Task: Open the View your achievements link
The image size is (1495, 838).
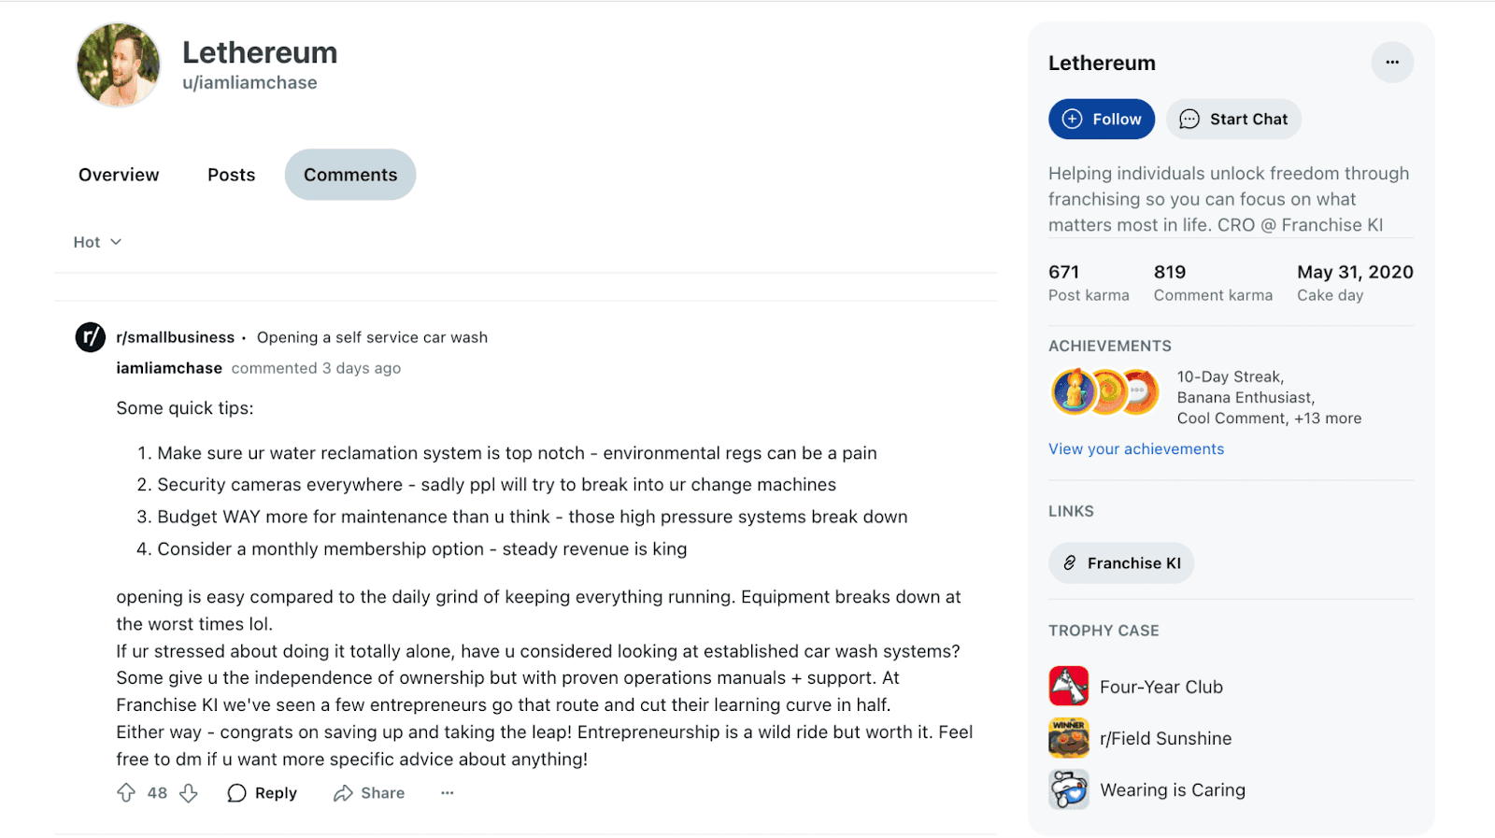Action: click(x=1135, y=448)
